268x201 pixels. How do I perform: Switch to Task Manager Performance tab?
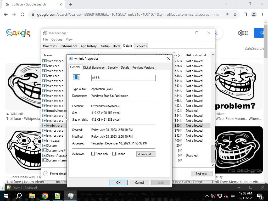click(69, 46)
